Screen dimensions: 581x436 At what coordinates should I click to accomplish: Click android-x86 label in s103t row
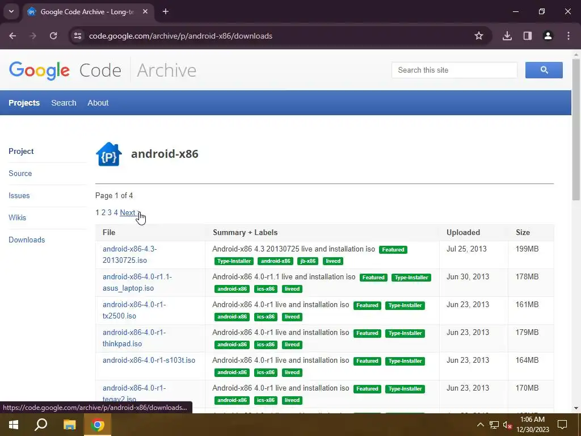pyautogui.click(x=232, y=372)
